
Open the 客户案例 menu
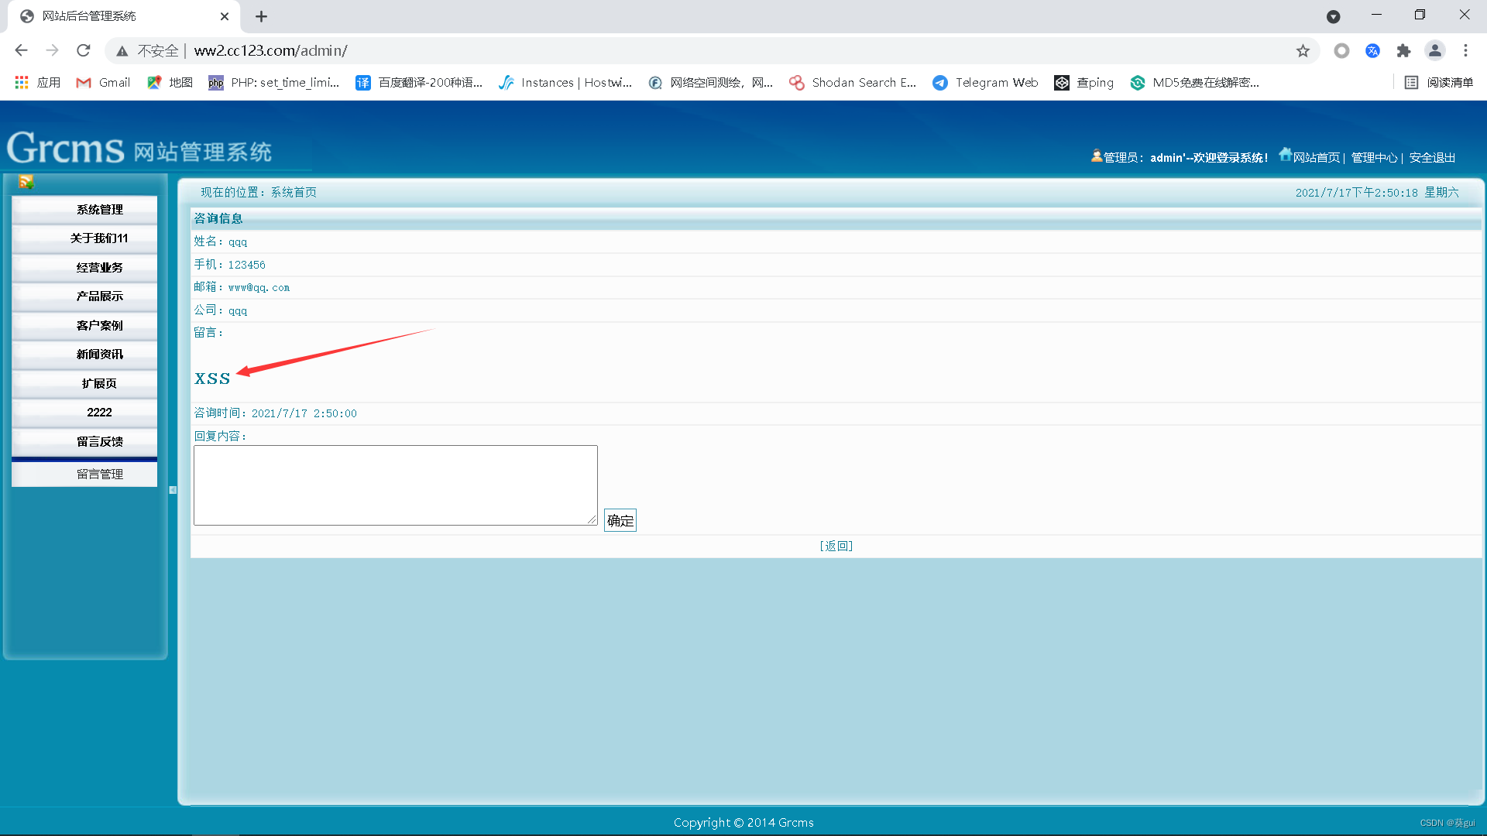pyautogui.click(x=84, y=326)
